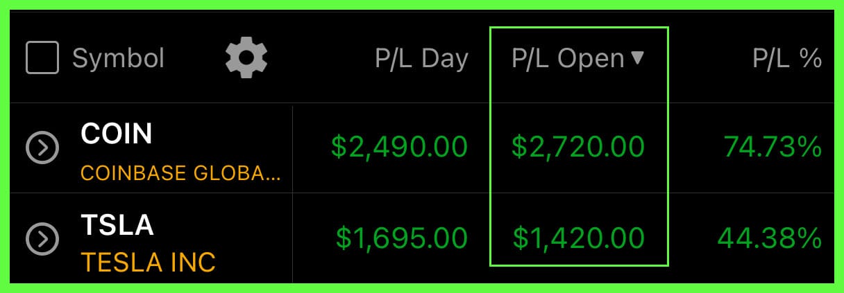
Task: Select the TESLA INC company name
Action: pos(149,263)
